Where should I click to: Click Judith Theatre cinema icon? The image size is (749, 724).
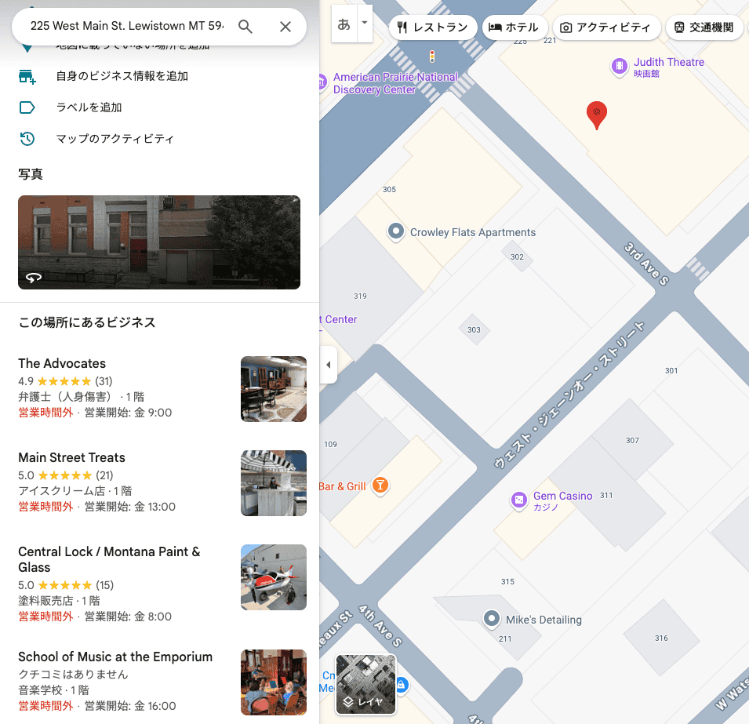point(620,66)
